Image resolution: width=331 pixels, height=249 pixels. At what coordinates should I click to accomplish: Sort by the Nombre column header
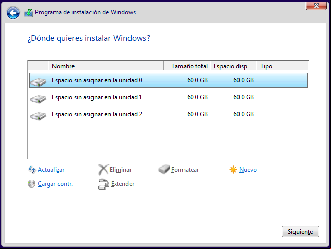click(x=106, y=66)
